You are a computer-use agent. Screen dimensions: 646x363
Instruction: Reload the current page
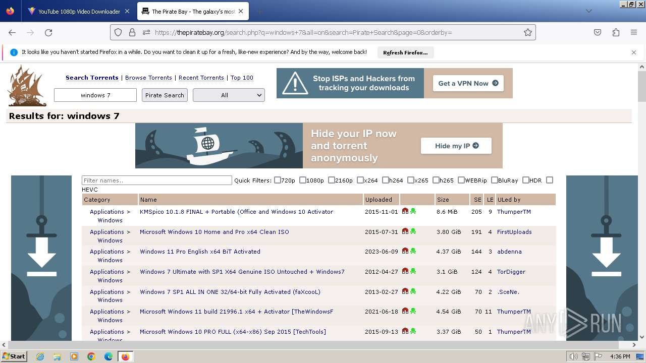pos(48,32)
